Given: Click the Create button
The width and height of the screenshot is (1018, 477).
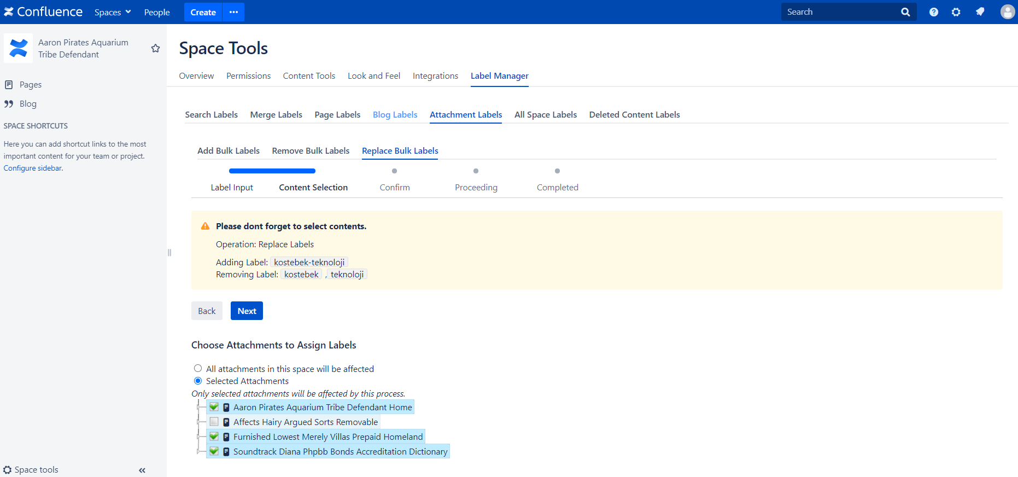Looking at the screenshot, I should click(x=203, y=12).
